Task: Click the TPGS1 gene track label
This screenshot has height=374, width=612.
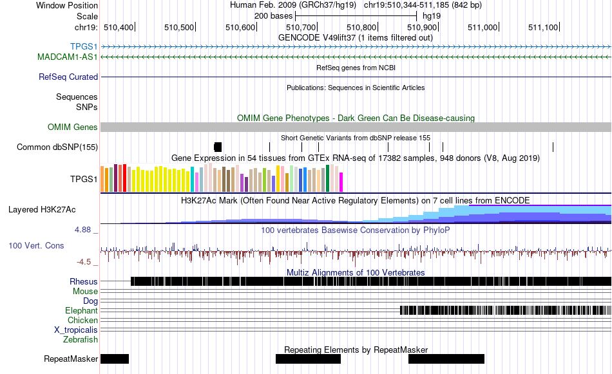Action: [84, 47]
